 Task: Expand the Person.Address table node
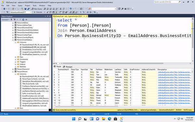[13, 23]
